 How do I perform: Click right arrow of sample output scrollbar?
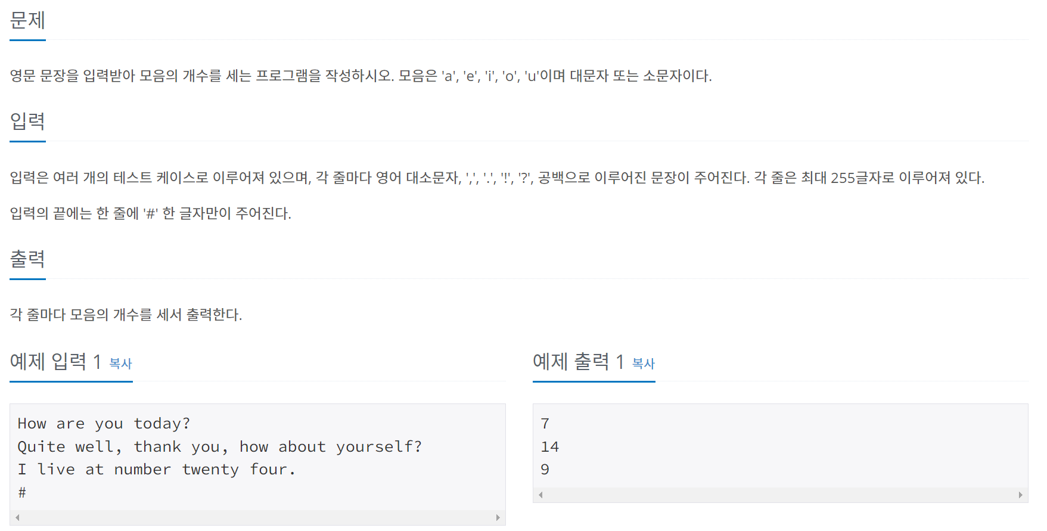(x=1020, y=495)
